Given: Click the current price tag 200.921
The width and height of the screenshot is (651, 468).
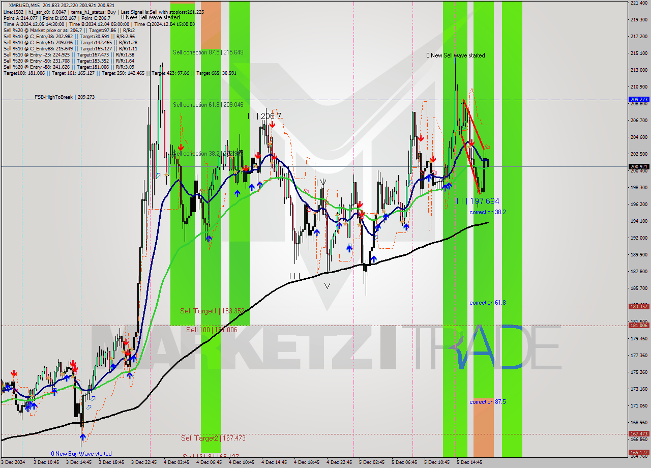Looking at the screenshot, I should [x=639, y=166].
